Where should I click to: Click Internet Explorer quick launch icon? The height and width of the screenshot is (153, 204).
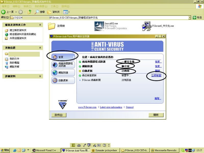(15, 150)
